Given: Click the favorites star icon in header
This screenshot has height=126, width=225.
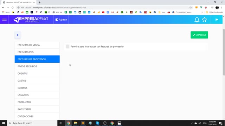Looking at the screenshot, I should point(204,20).
